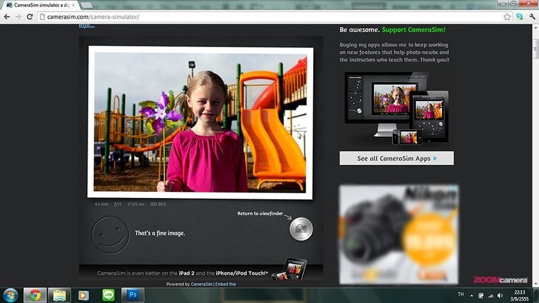Click the TH language indicator in tray

coord(461,294)
